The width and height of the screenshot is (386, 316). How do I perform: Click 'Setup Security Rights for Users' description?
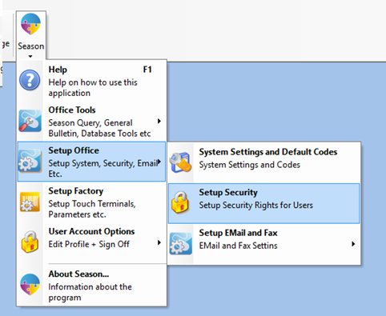pos(256,205)
